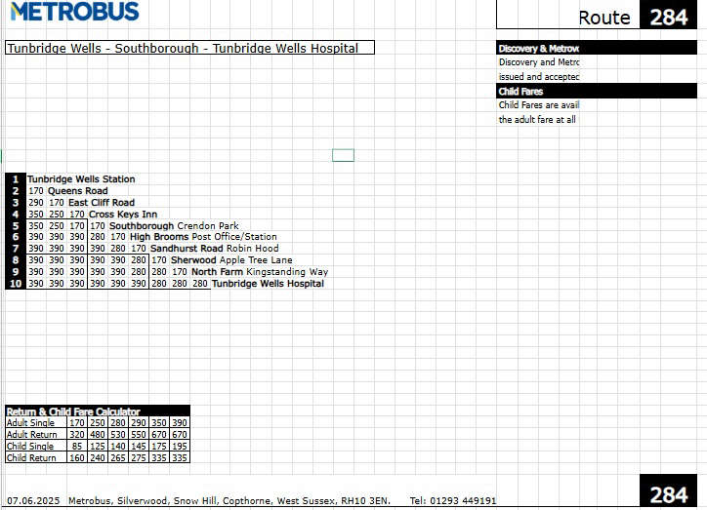Select the 'Queens Road' stop name
707x510 pixels.
(77, 191)
